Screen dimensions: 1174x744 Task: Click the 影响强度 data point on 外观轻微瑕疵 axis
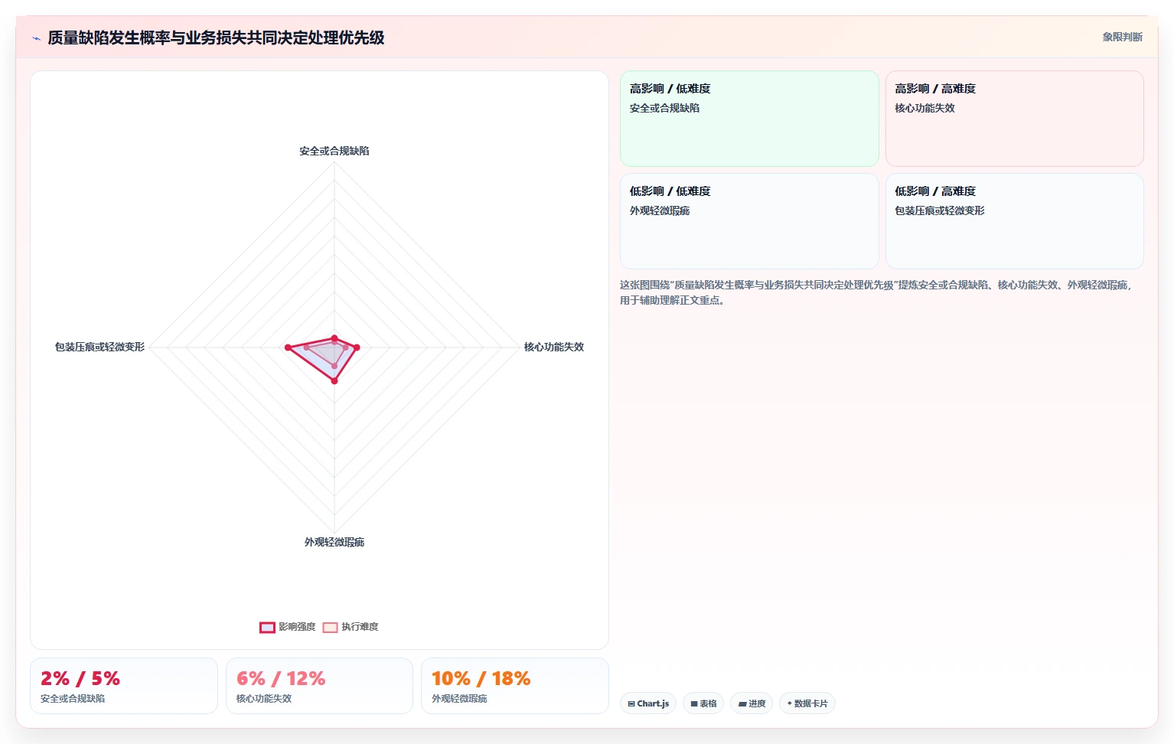click(x=334, y=380)
